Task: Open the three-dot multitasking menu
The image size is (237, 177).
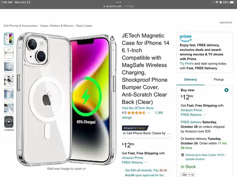Action: click(118, 2)
